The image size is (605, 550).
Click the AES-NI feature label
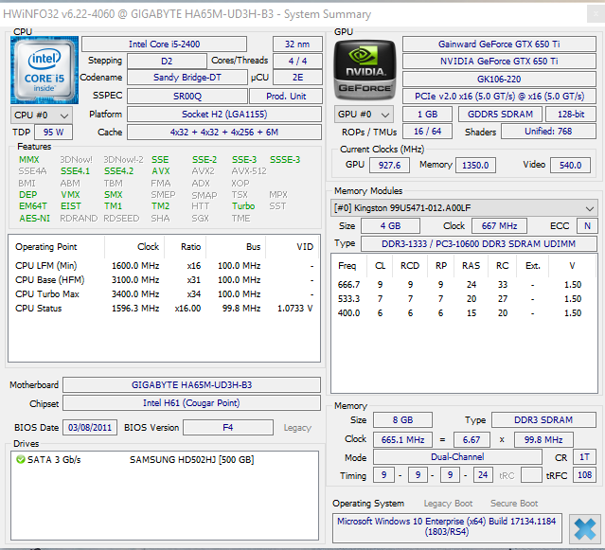click(x=35, y=219)
